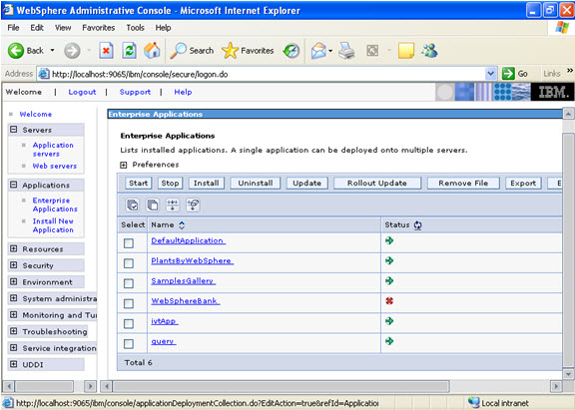The height and width of the screenshot is (410, 575).
Task: Show the filter view icon
Action: [173, 205]
